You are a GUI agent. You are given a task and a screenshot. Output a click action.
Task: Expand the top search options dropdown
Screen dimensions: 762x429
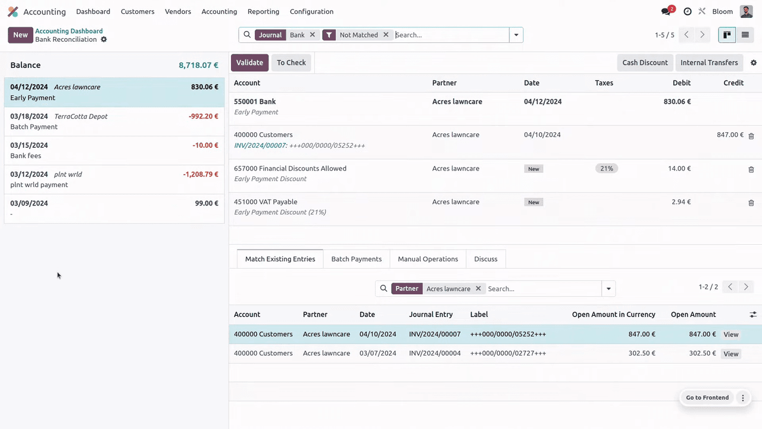point(516,35)
